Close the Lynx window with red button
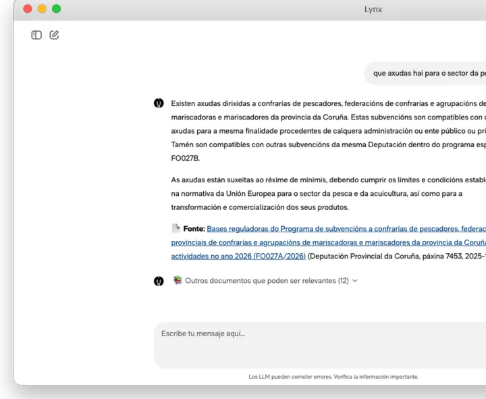 pos(28,9)
